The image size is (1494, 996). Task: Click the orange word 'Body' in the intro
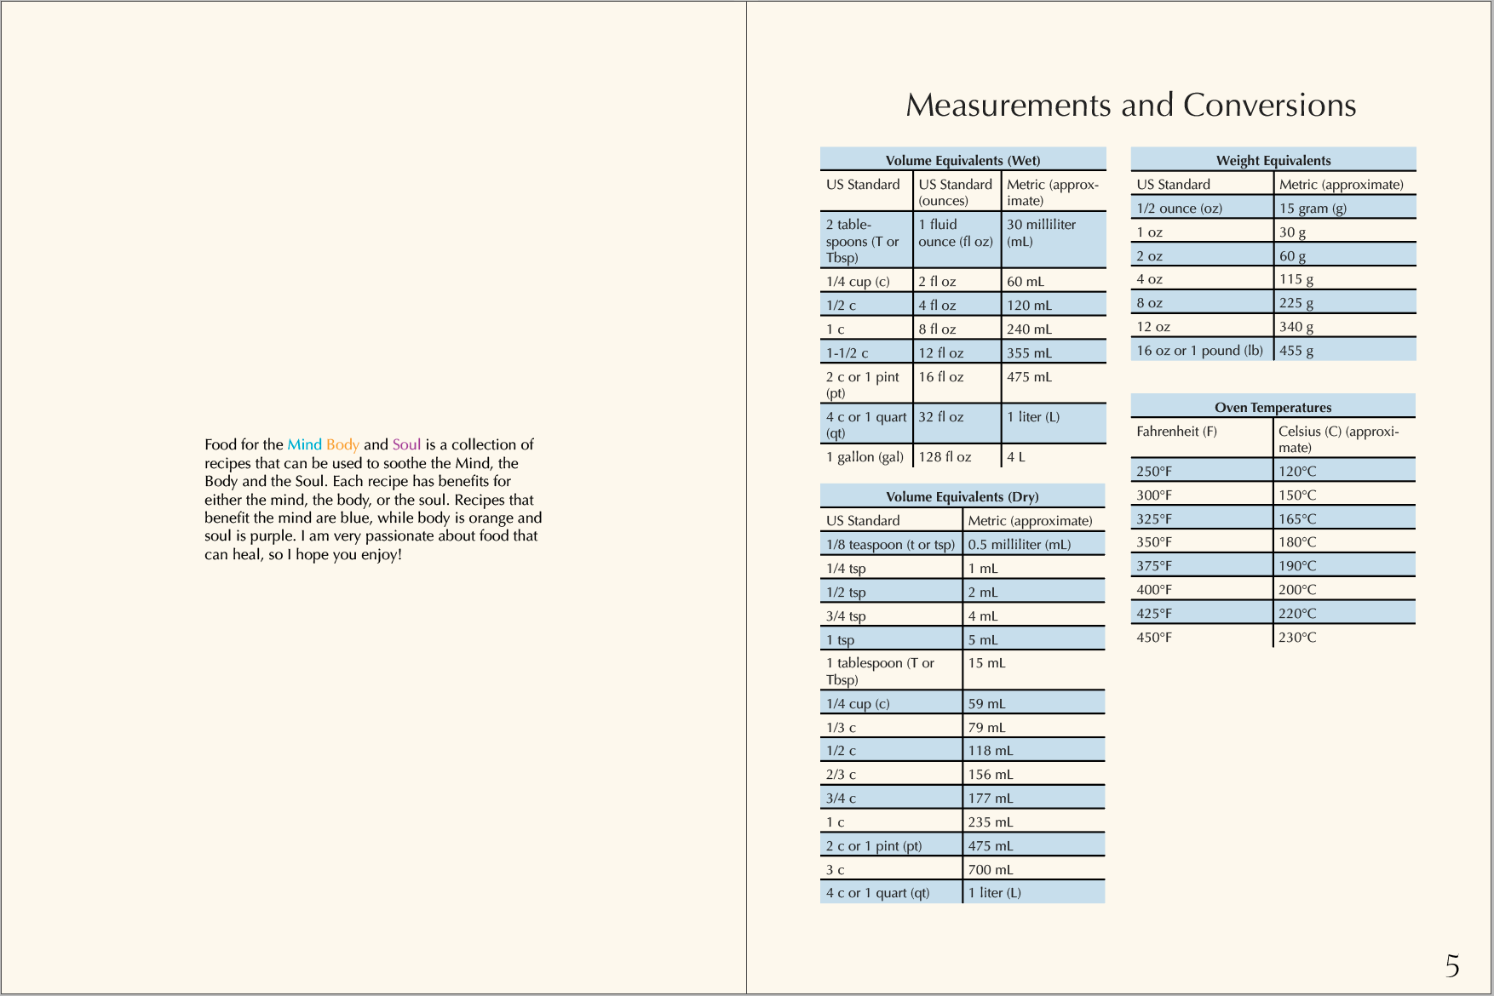pyautogui.click(x=342, y=444)
